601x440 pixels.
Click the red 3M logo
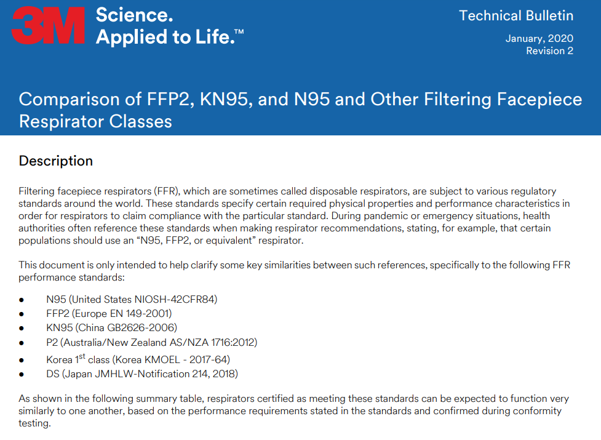[x=48, y=25]
